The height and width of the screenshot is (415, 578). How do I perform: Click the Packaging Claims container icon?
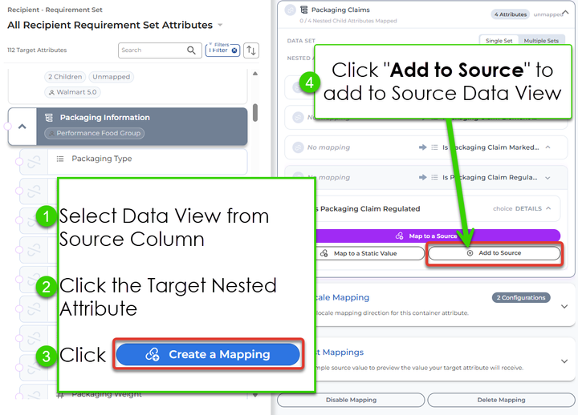[303, 10]
